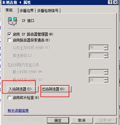Screen dimensions: 120x125
Task: Increase 最大时间 value with up arrow
Action: tap(106, 79)
